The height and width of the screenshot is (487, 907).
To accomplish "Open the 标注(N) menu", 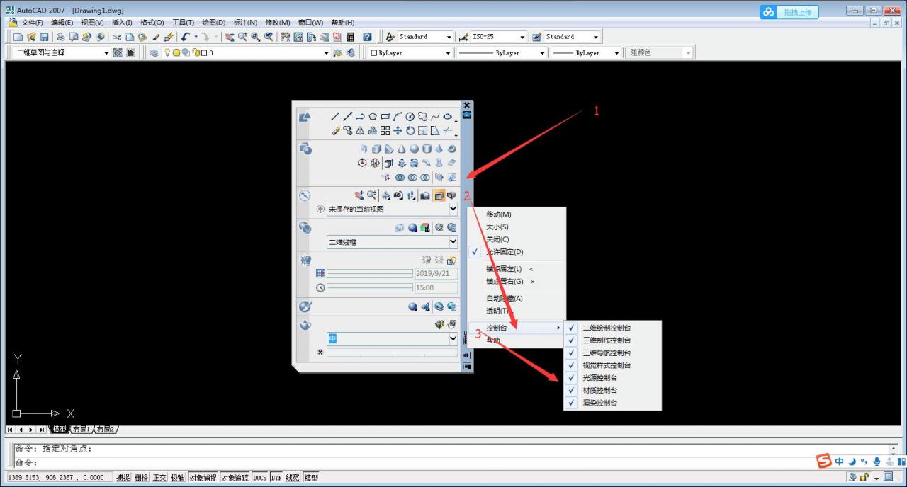I will [245, 23].
